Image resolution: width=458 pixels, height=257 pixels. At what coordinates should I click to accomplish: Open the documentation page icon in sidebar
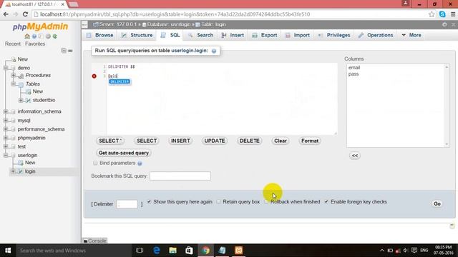pyautogui.click(x=41, y=36)
